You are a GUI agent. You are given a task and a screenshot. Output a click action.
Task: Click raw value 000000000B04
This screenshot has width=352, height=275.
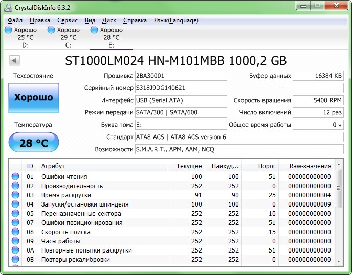[x=310, y=195]
